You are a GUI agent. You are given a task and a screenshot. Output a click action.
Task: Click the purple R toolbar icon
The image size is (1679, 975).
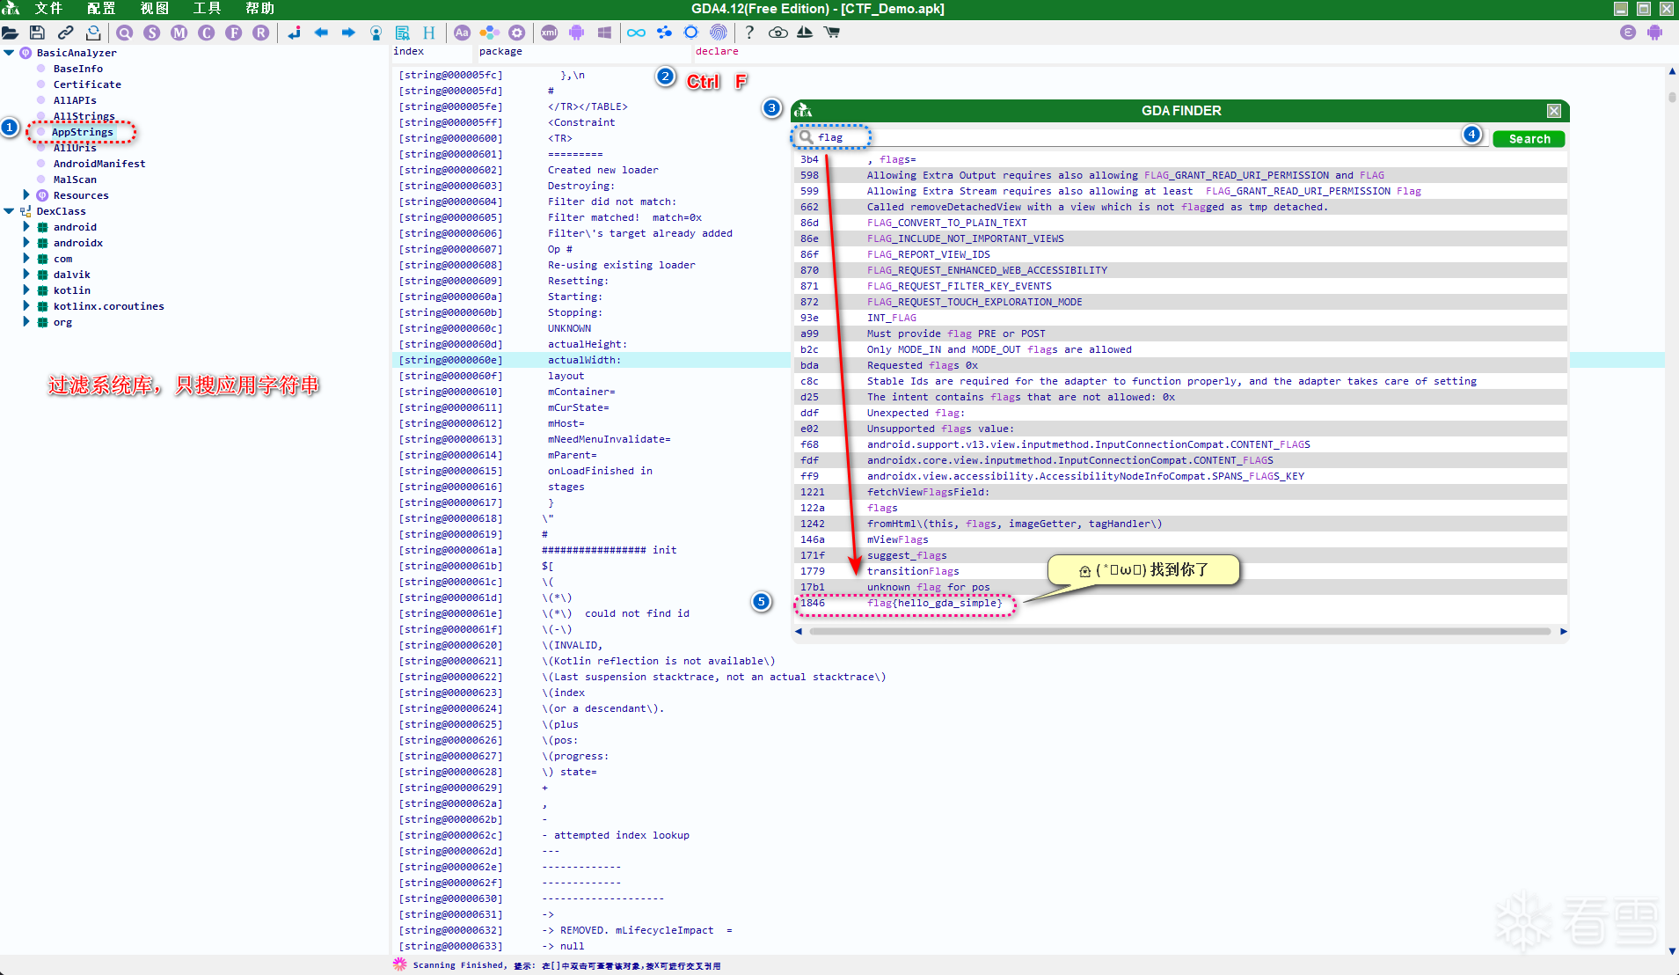click(x=261, y=33)
